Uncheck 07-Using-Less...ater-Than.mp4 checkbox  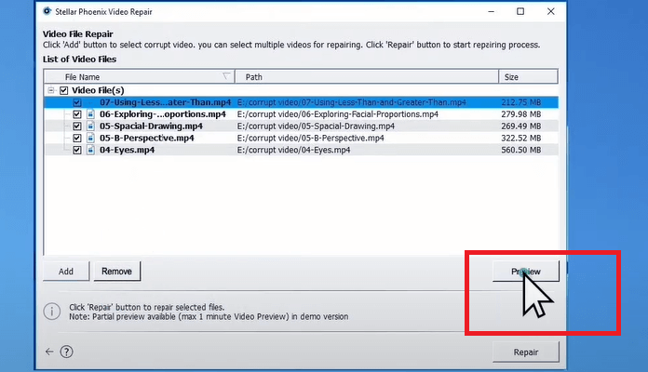pyautogui.click(x=77, y=102)
